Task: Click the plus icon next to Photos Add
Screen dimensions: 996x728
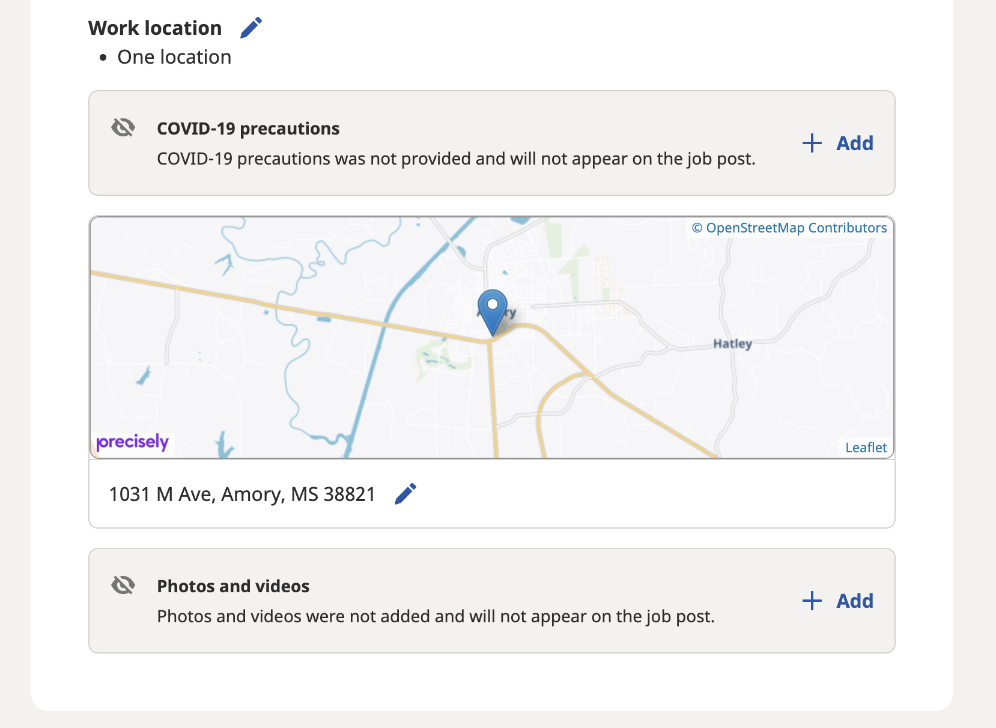Action: click(x=812, y=601)
